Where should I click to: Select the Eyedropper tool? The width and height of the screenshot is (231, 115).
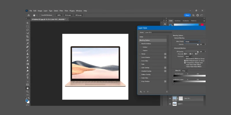(27, 44)
